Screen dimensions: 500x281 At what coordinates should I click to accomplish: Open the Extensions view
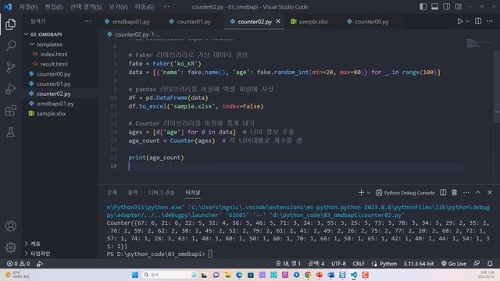pyautogui.click(x=10, y=110)
